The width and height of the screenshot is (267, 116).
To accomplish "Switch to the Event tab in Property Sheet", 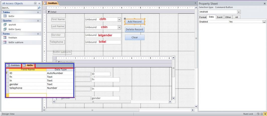I will click(220, 17).
